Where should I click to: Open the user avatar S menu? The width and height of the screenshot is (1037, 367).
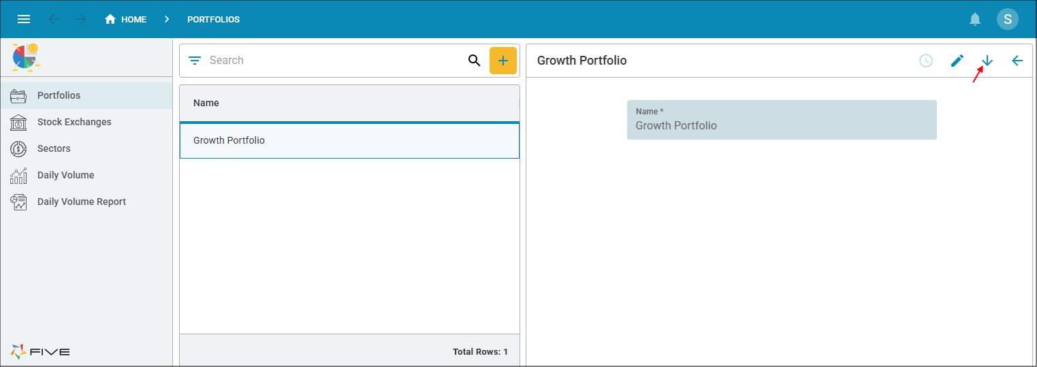[1008, 19]
